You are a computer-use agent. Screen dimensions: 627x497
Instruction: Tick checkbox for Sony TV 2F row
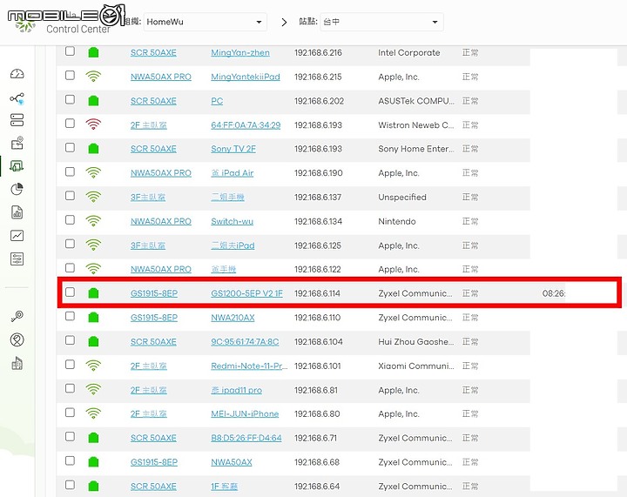click(70, 147)
